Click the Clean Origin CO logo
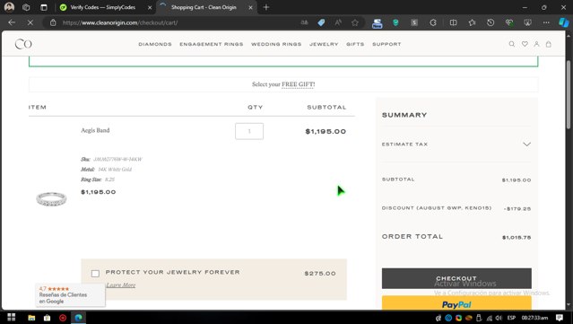The image size is (573, 324). click(x=23, y=44)
